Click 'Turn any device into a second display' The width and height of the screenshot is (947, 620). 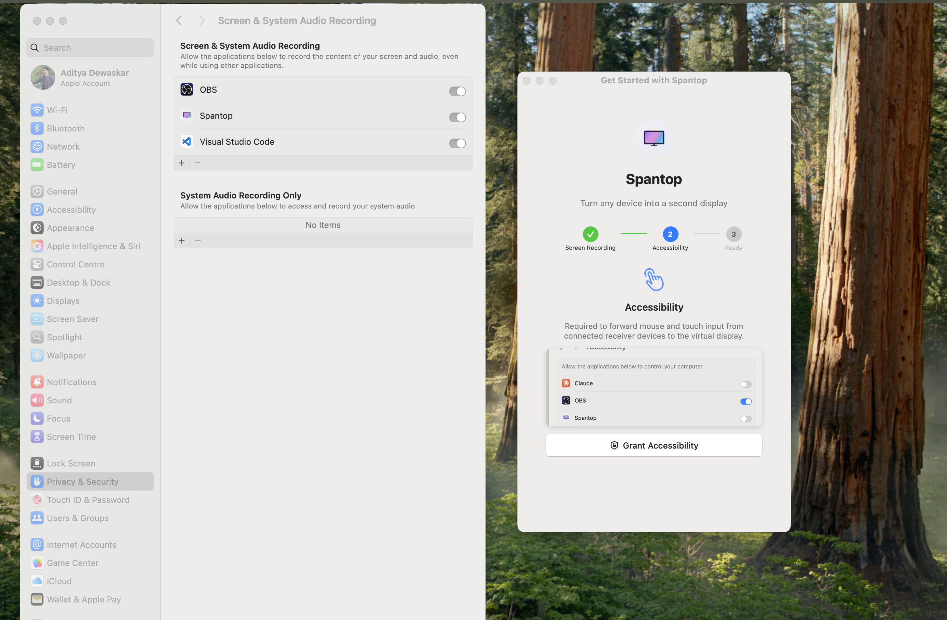point(654,204)
